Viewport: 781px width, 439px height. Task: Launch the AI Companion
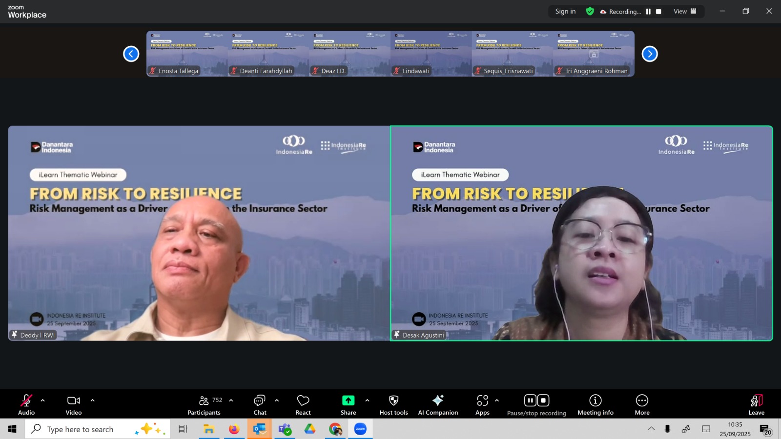point(438,404)
